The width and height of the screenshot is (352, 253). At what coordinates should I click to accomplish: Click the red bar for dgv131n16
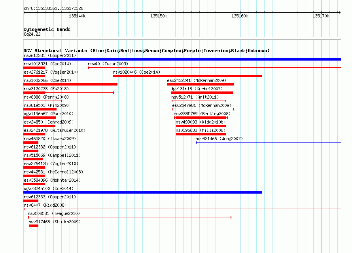click(202, 93)
